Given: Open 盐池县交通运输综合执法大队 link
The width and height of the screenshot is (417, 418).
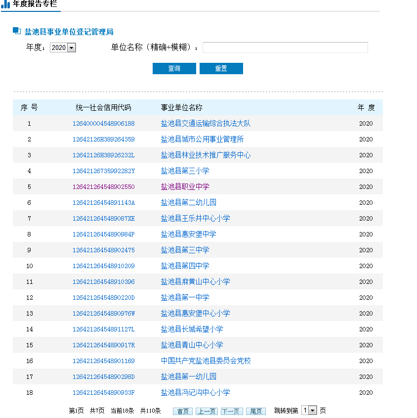Looking at the screenshot, I should point(206,124).
